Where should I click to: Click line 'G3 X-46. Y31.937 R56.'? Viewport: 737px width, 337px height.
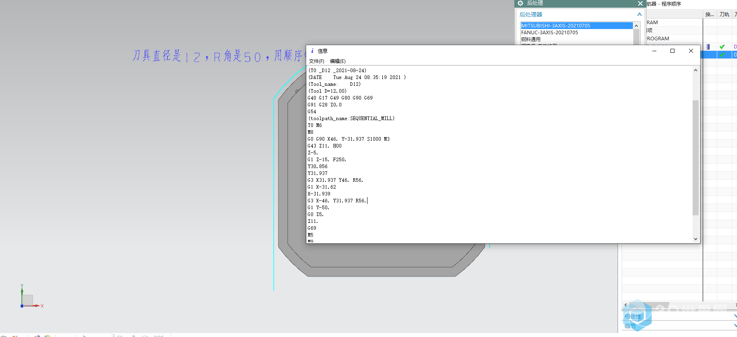coord(336,201)
